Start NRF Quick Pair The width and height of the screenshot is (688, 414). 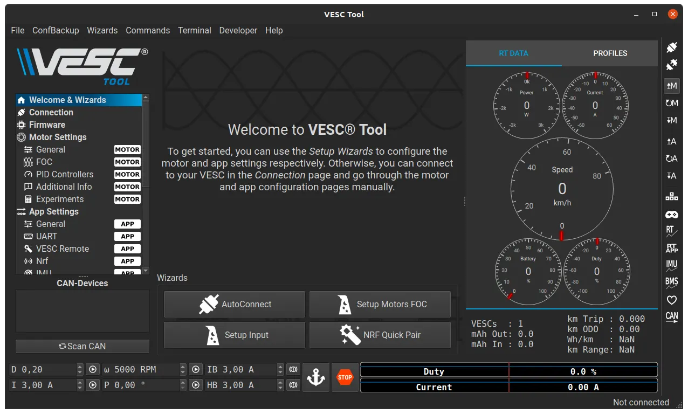380,335
